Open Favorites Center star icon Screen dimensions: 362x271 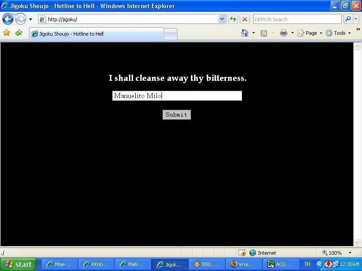click(7, 33)
